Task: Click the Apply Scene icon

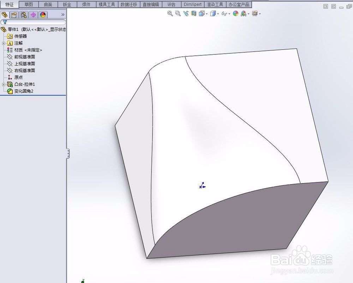Action: [243, 13]
